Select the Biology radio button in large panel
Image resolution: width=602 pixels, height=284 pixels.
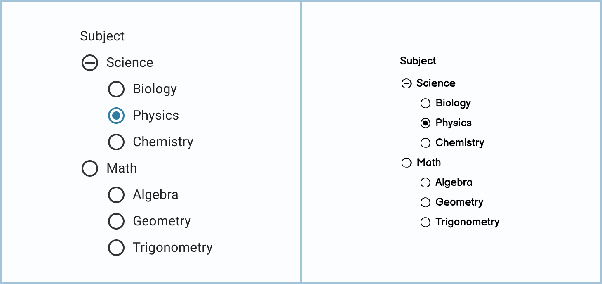[116, 89]
